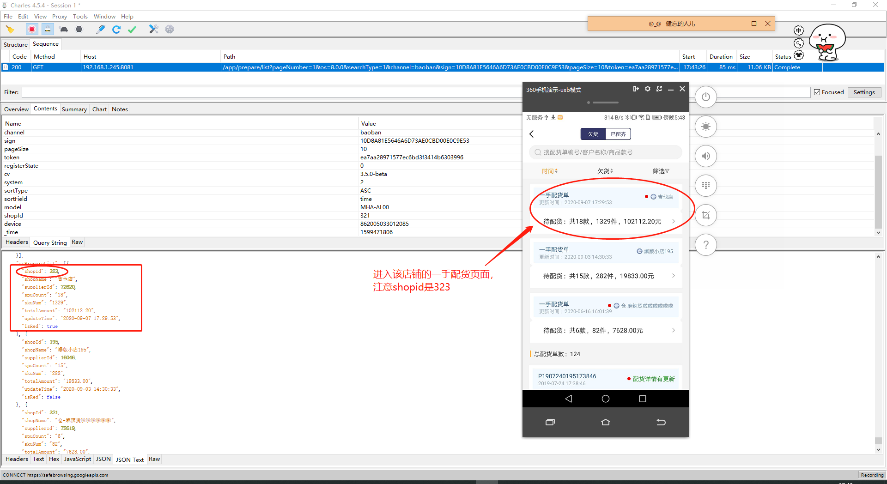887x484 pixels.
Task: Click the gear icon in 360 mirror title bar
Action: click(648, 89)
